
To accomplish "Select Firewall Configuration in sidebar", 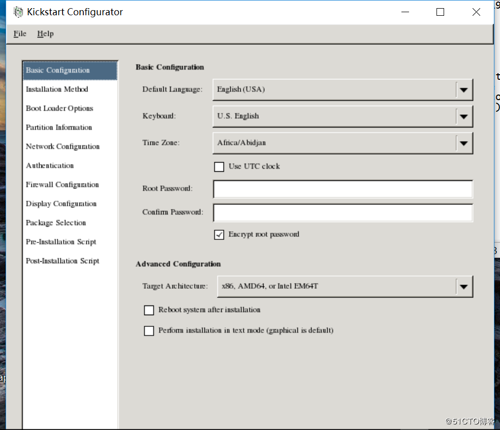I will coord(62,185).
